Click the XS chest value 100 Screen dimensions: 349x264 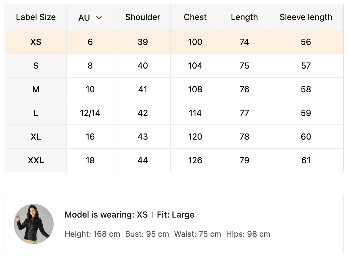[195, 42]
